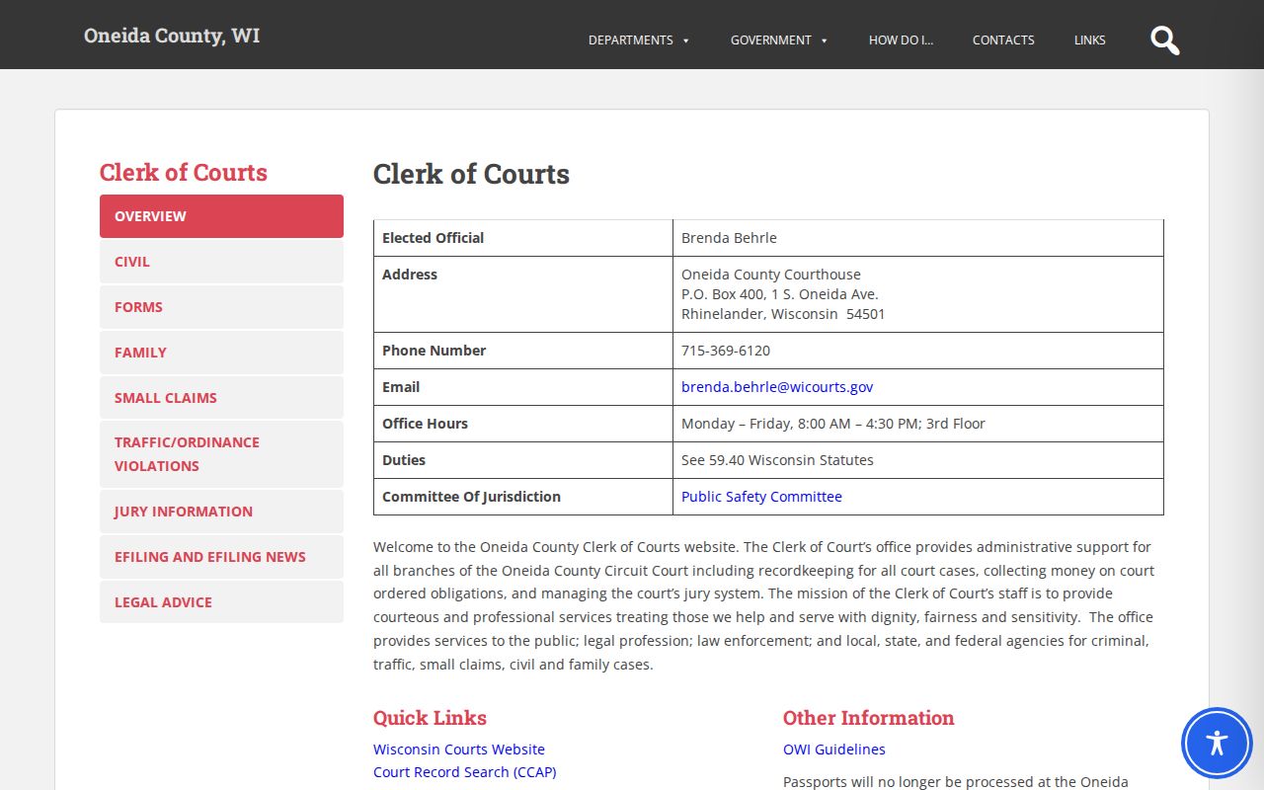The width and height of the screenshot is (1264, 790).
Task: Open the Forms sidebar section
Action: pyautogui.click(x=221, y=307)
